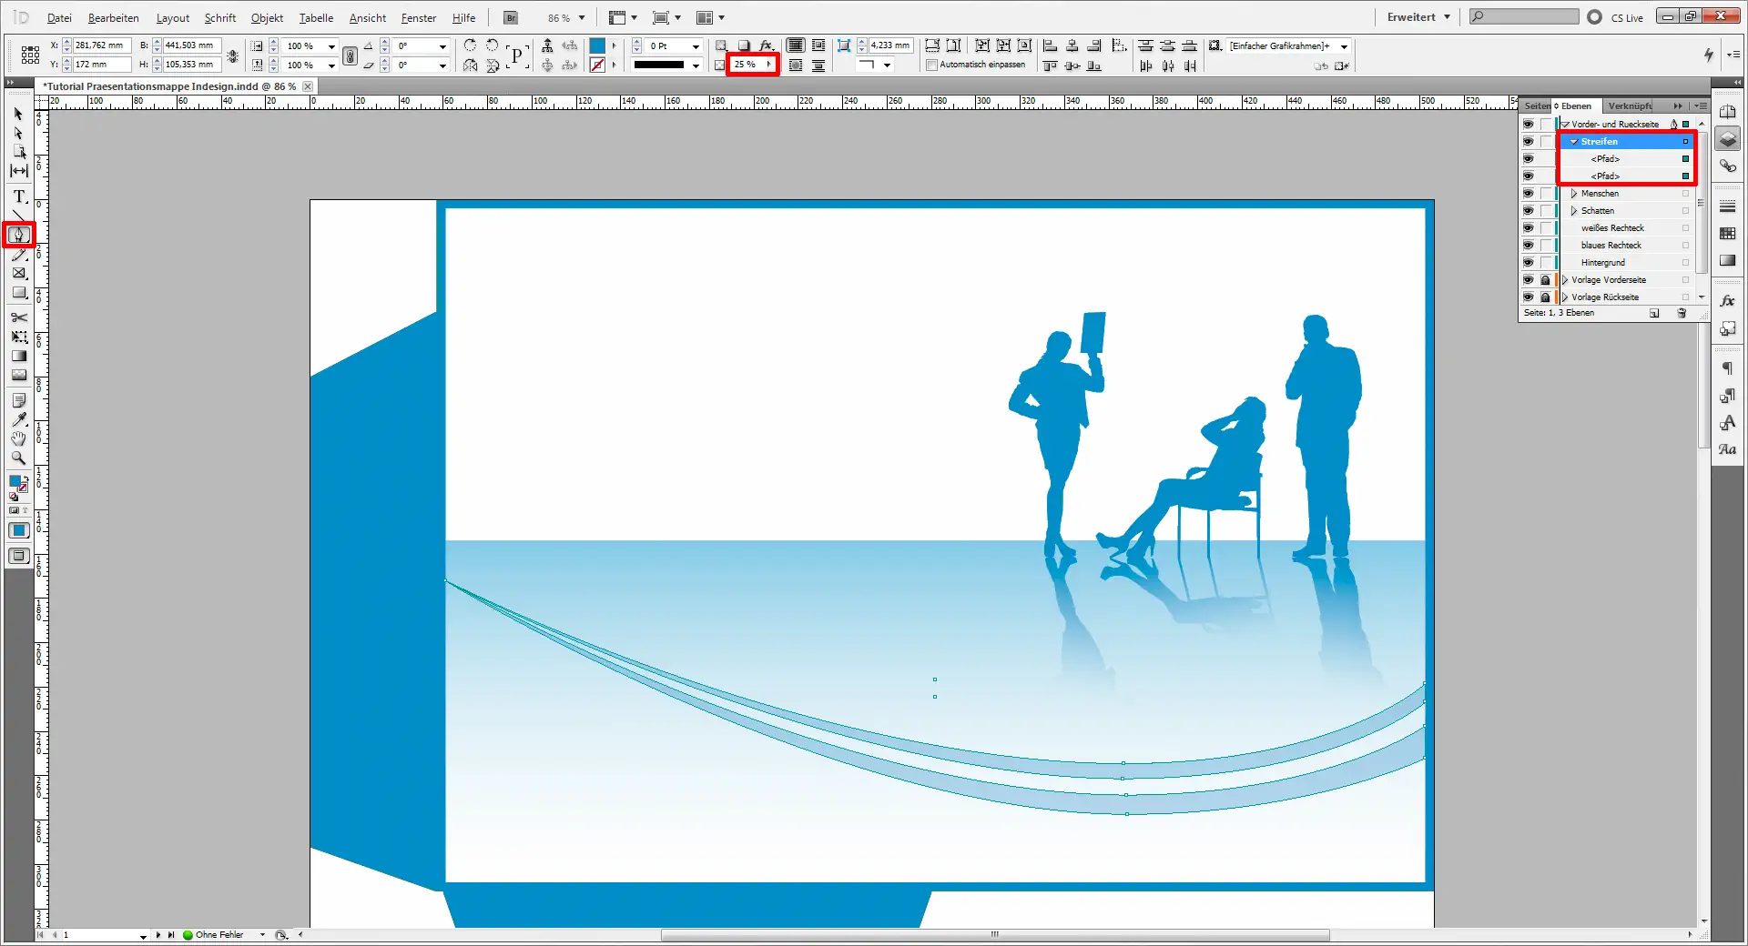Click the Effects fx icon in the control bar
Screen dimensions: 1748x946
[767, 45]
